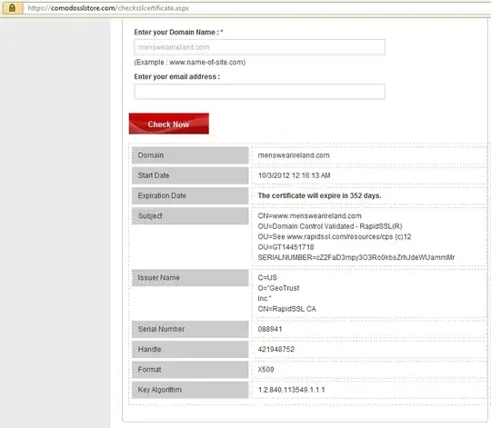
Task: Click 'Enter your Domain Name' label
Action: (178, 32)
